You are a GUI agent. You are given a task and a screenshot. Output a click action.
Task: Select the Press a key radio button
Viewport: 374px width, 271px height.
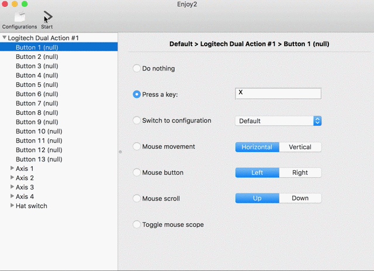pyautogui.click(x=136, y=94)
